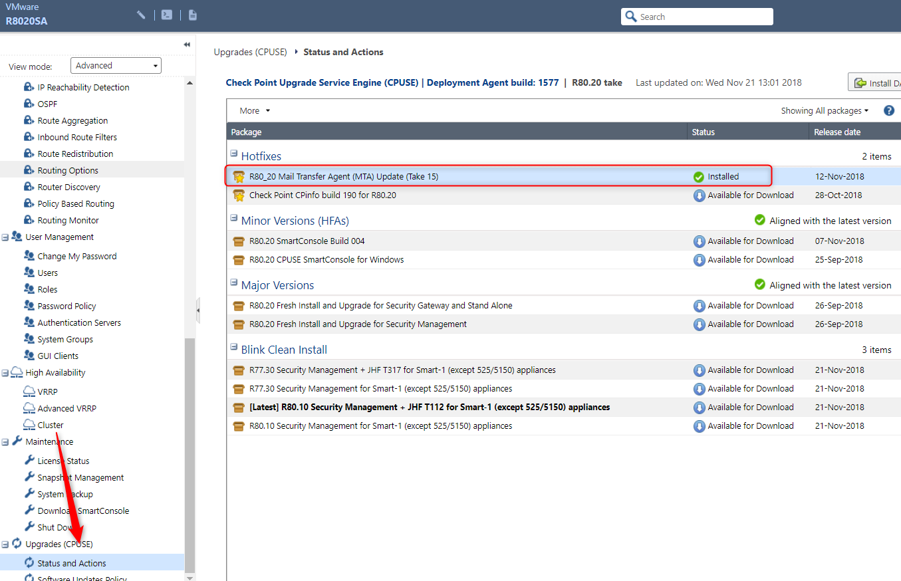The image size is (901, 581).
Task: Collapse the navigation pane with double-arrow icon
Action: pos(187,45)
